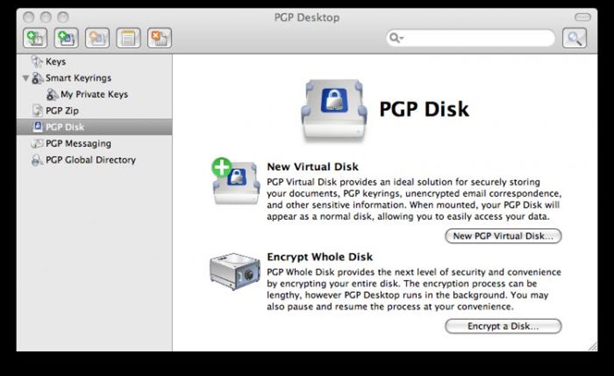614x376 pixels.
Task: Click the orange-arrow disk toolbar button
Action: point(97,39)
